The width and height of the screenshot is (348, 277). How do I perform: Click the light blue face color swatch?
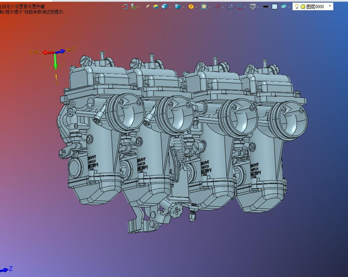coord(275,7)
